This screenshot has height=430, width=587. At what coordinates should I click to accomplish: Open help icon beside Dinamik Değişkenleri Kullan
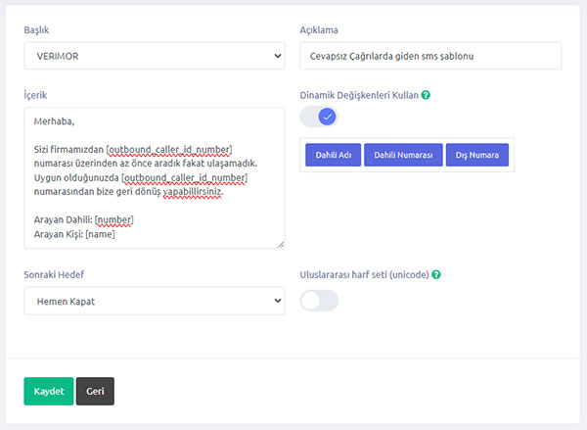(x=427, y=96)
